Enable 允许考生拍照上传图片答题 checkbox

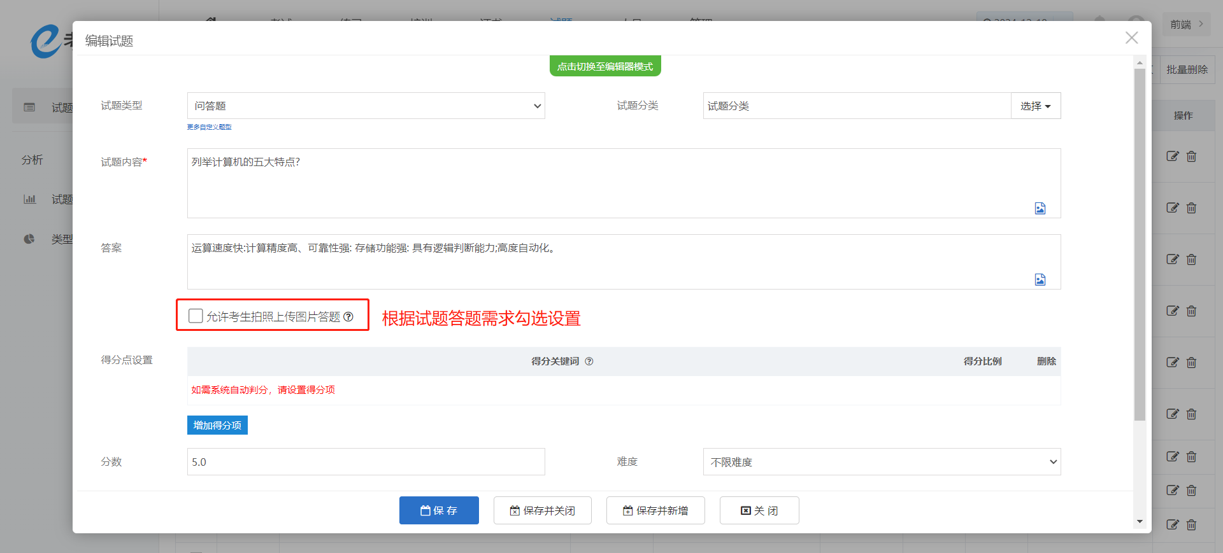[x=196, y=316]
